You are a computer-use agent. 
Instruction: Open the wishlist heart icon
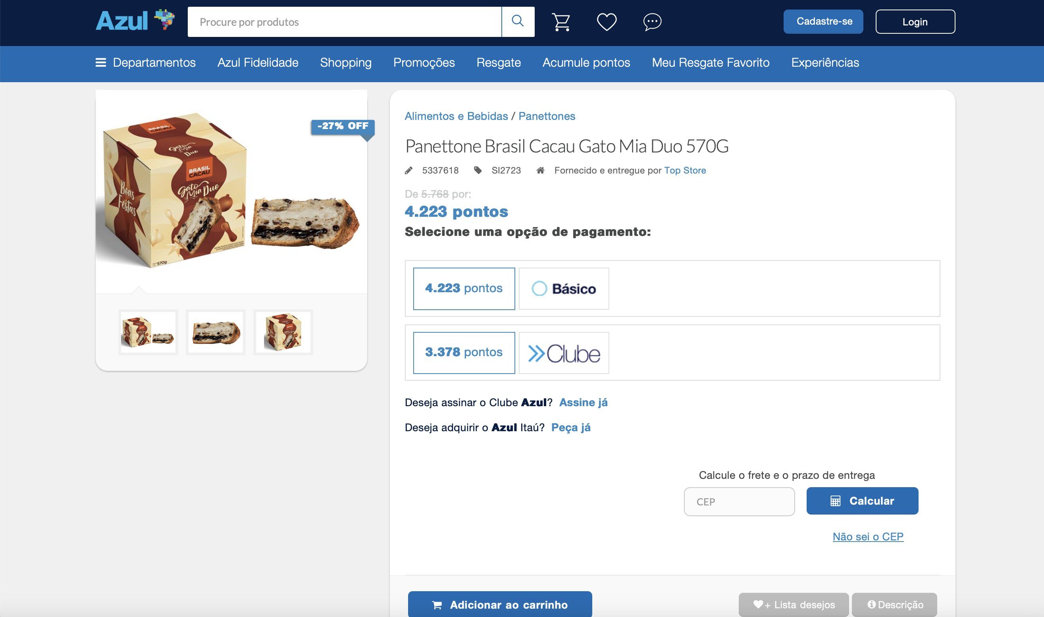607,22
